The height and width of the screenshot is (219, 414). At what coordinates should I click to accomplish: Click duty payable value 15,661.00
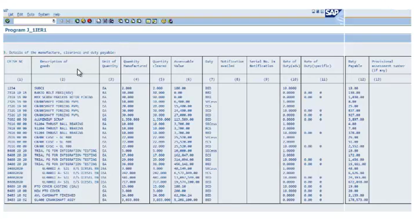(x=357, y=164)
